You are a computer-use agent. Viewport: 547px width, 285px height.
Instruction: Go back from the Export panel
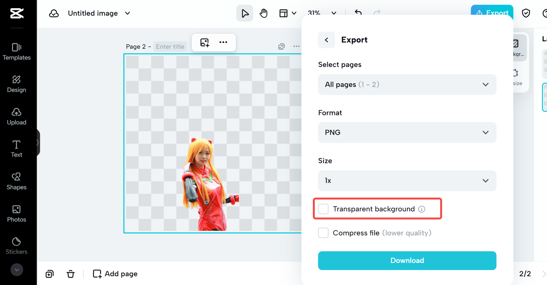326,40
